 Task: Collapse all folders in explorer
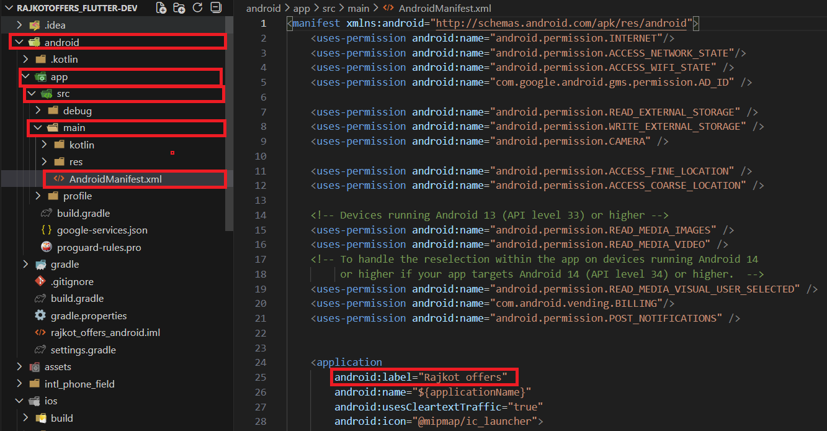pos(215,8)
